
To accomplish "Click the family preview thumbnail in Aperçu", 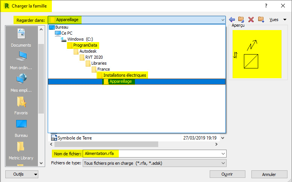I will (x=257, y=54).
